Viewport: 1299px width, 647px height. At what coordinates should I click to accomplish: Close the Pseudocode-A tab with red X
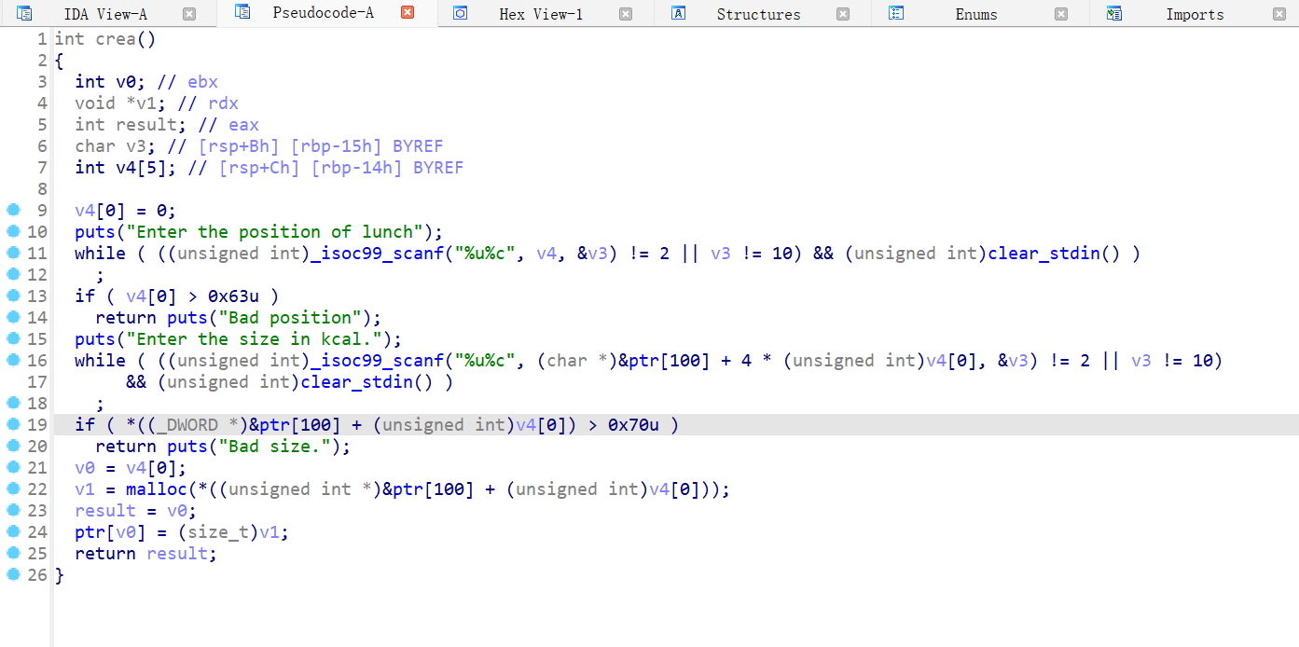[x=407, y=13]
